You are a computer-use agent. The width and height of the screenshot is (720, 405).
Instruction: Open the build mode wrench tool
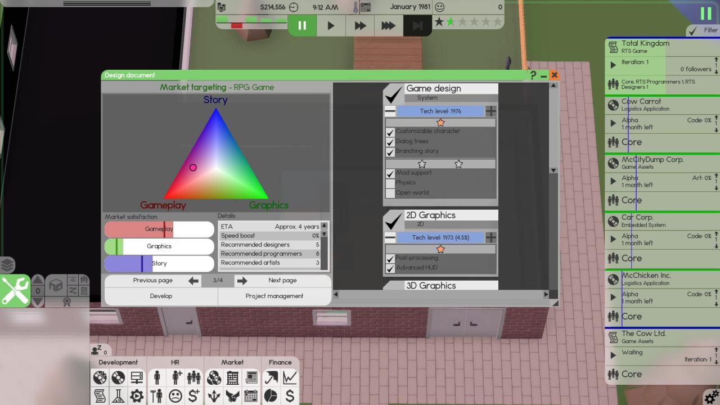click(15, 290)
